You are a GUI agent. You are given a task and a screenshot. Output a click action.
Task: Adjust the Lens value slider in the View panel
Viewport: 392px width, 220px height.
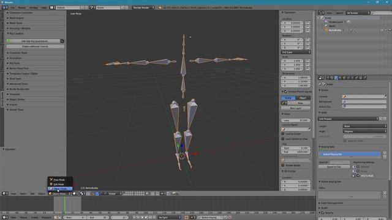[296, 120]
